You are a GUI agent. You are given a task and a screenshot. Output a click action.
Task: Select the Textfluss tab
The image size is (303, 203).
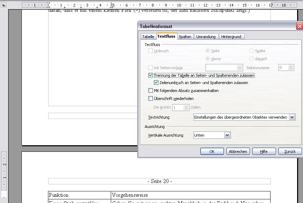click(x=166, y=36)
